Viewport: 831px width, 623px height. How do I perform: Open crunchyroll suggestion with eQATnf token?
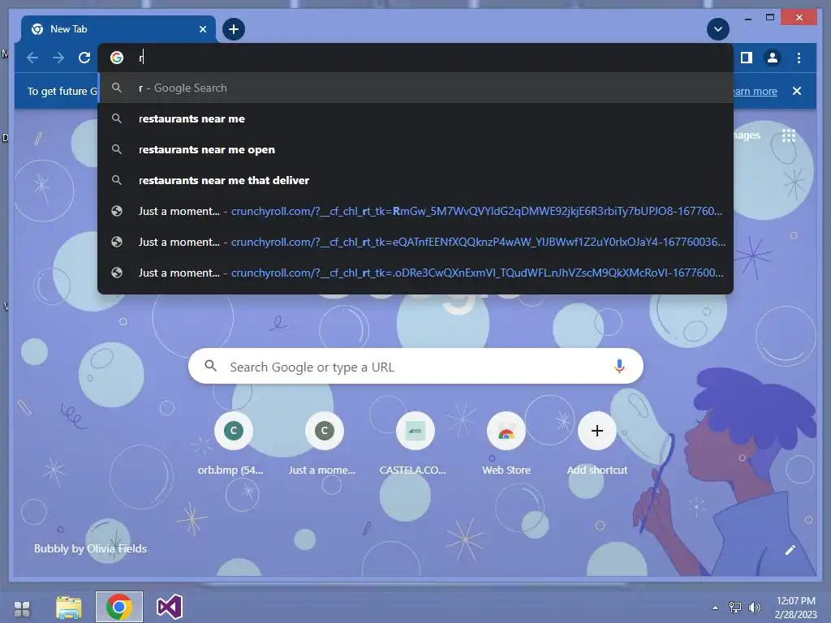pos(415,242)
